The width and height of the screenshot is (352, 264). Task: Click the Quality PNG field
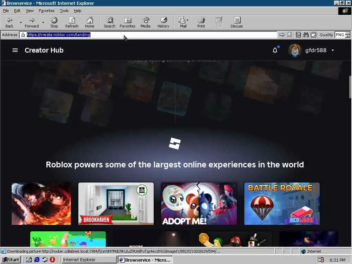click(340, 35)
